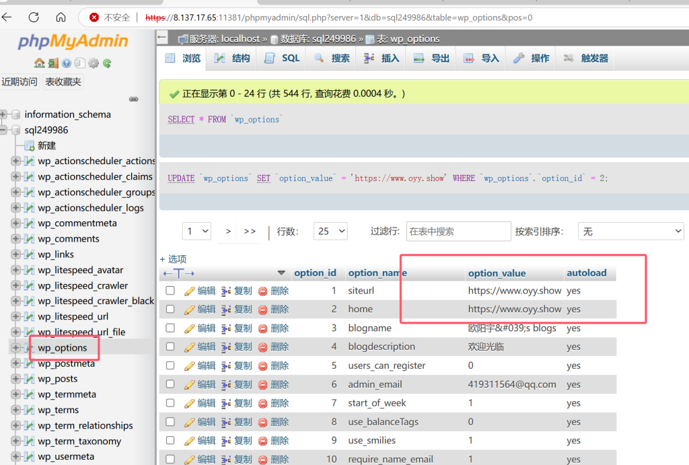This screenshot has height=465, width=689.
Task: Open the column display dropdown triangle in header
Action: tap(281, 273)
